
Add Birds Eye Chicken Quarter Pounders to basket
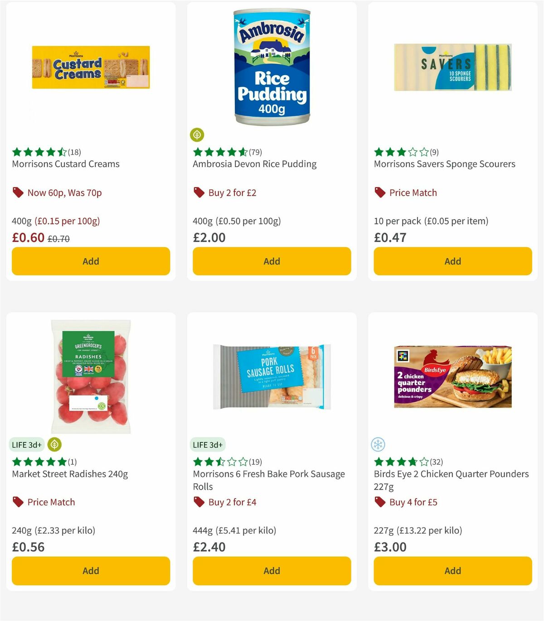452,571
